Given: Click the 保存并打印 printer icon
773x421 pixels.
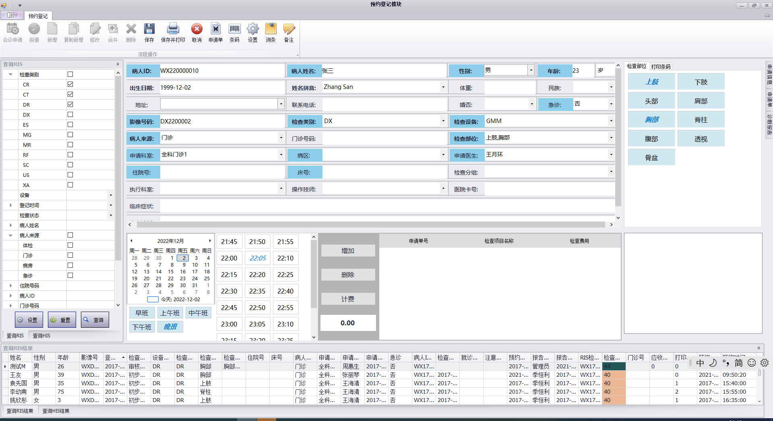Looking at the screenshot, I should click(x=173, y=29).
